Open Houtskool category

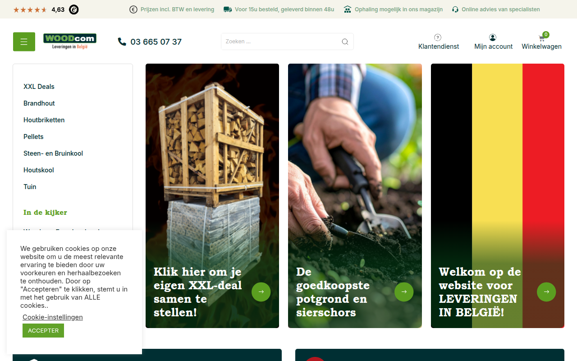[x=39, y=170]
